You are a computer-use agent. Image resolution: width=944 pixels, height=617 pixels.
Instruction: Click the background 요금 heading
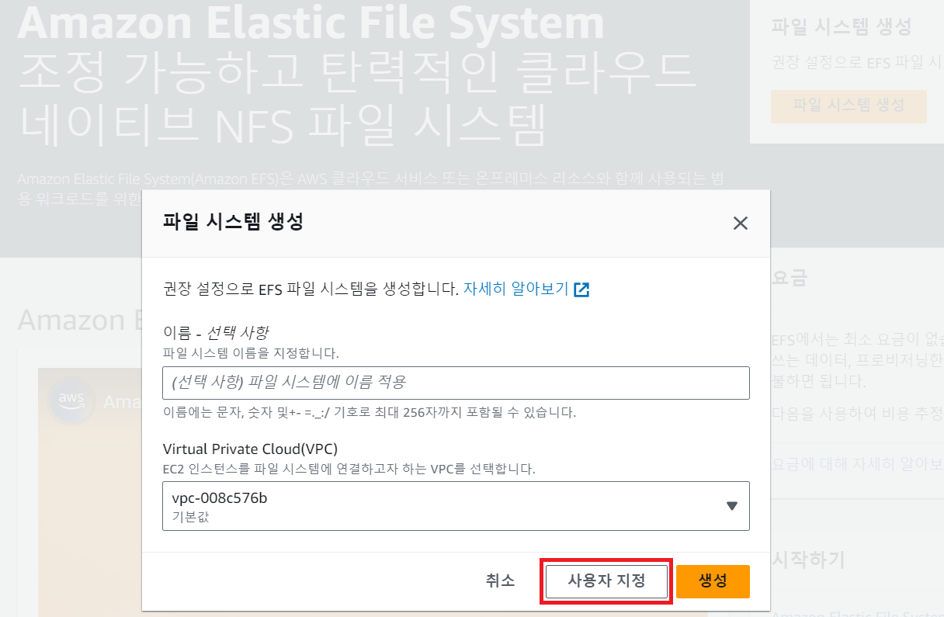pos(790,278)
